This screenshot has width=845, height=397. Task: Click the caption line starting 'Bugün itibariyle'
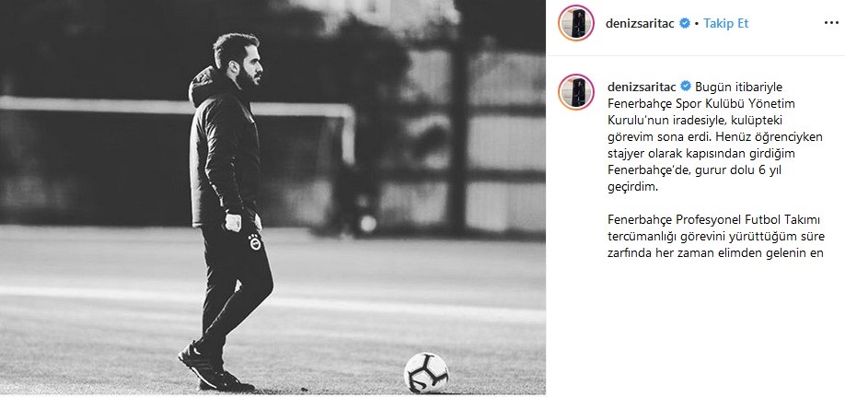pyautogui.click(x=730, y=87)
